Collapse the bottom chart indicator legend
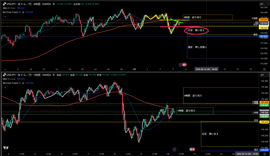Screen dimensions: 270x156 (x=4, y=87)
